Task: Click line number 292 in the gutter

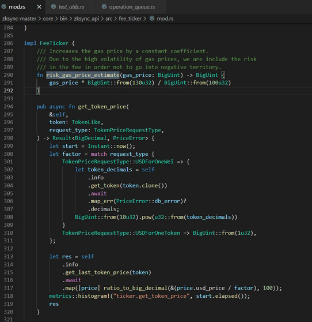Action: [x=9, y=91]
